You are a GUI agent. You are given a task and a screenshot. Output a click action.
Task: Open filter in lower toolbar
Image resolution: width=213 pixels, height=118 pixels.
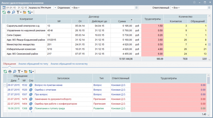tap(19, 71)
